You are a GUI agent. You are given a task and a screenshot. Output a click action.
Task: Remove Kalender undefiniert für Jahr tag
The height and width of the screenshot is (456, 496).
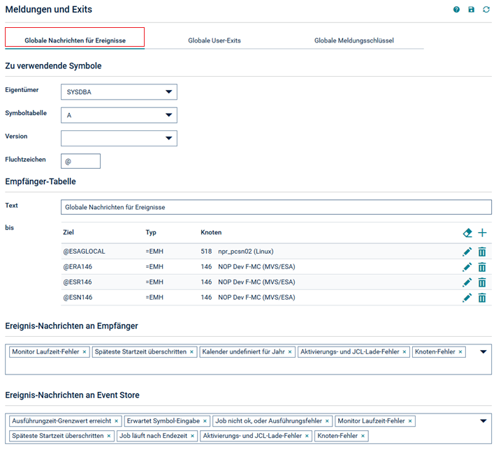(290, 352)
